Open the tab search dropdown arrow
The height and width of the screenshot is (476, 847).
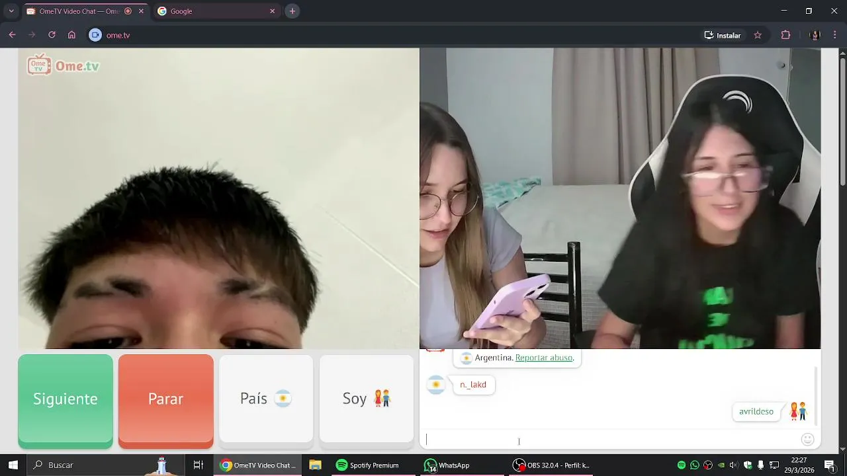(11, 11)
